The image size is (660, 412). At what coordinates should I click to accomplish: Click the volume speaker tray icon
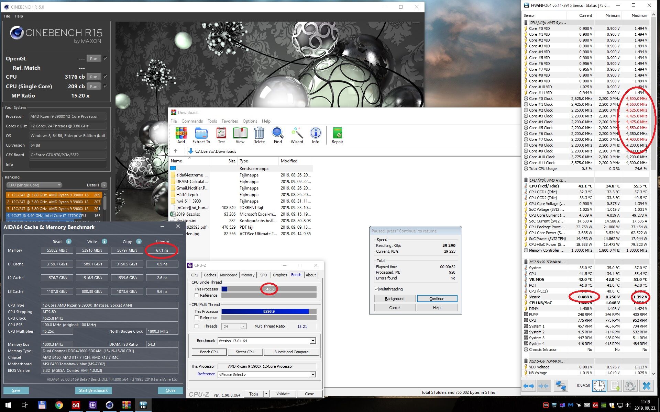click(629, 405)
